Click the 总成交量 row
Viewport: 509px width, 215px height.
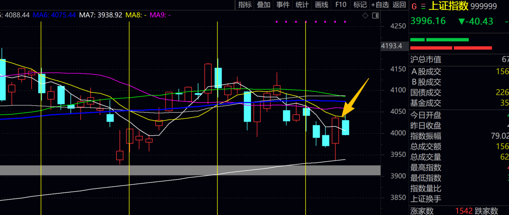pyautogui.click(x=459, y=157)
